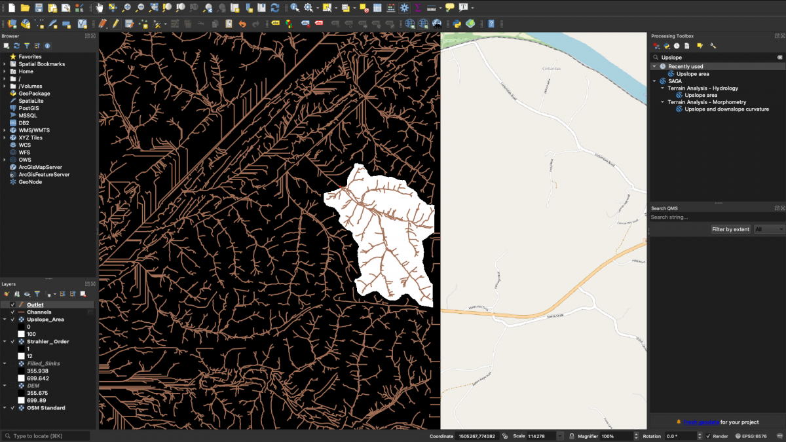Click Filter by extent button
The image size is (786, 442).
tap(731, 229)
